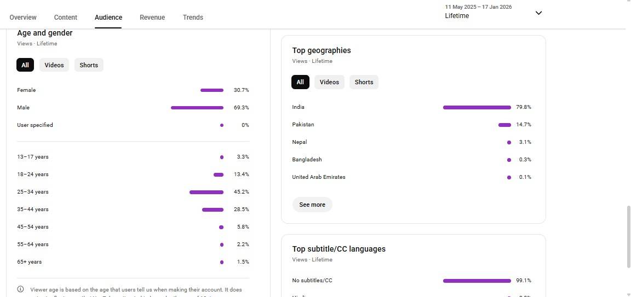Click See more in Top geographies
Screen dimensions: 631x297
point(312,205)
